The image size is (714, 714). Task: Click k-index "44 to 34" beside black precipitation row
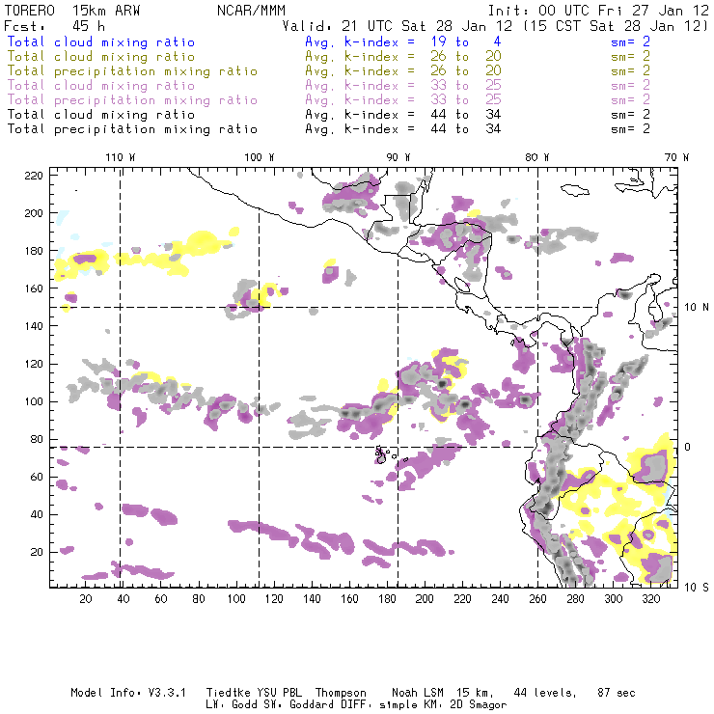coord(466,129)
